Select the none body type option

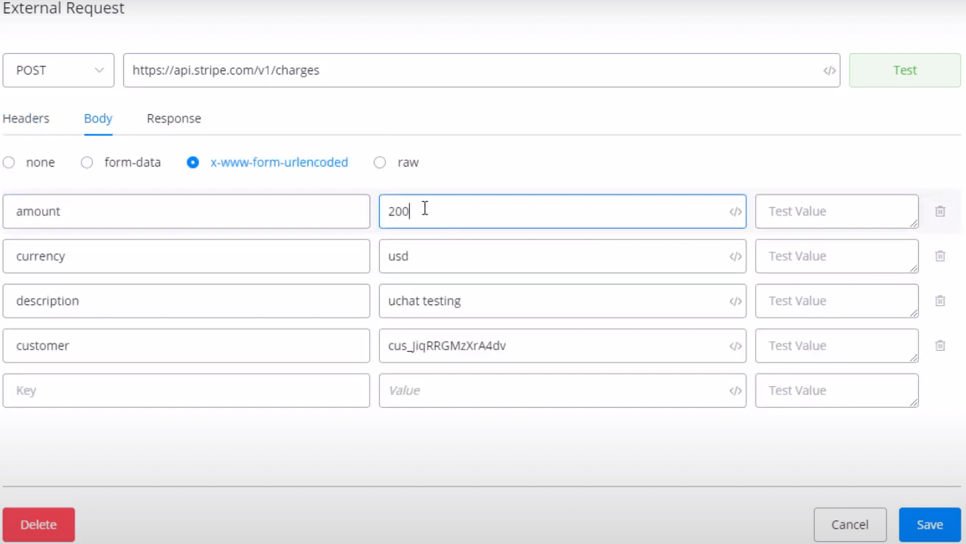pyautogui.click(x=10, y=163)
